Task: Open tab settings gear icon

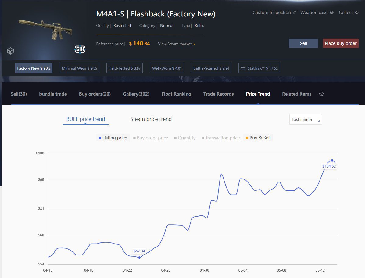Action: tap(321, 94)
